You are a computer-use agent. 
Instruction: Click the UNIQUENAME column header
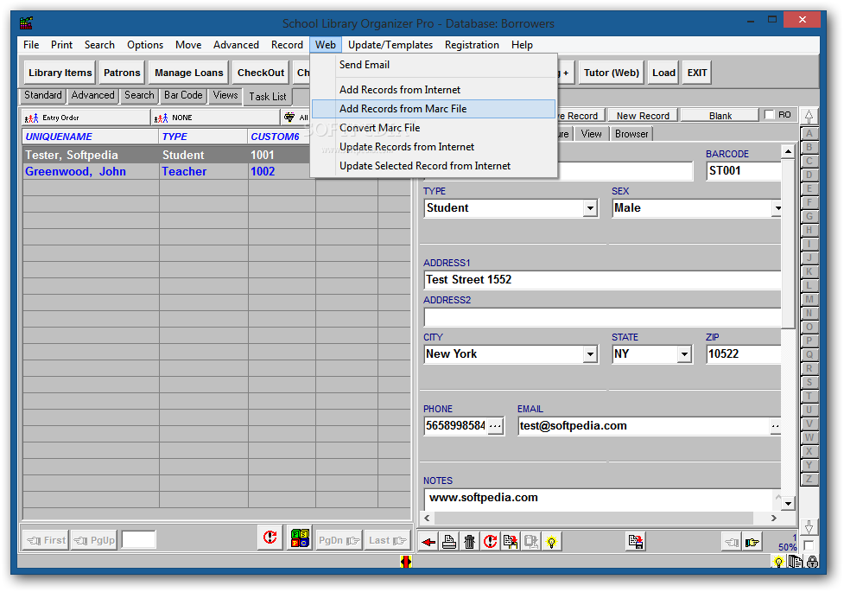[91, 137]
